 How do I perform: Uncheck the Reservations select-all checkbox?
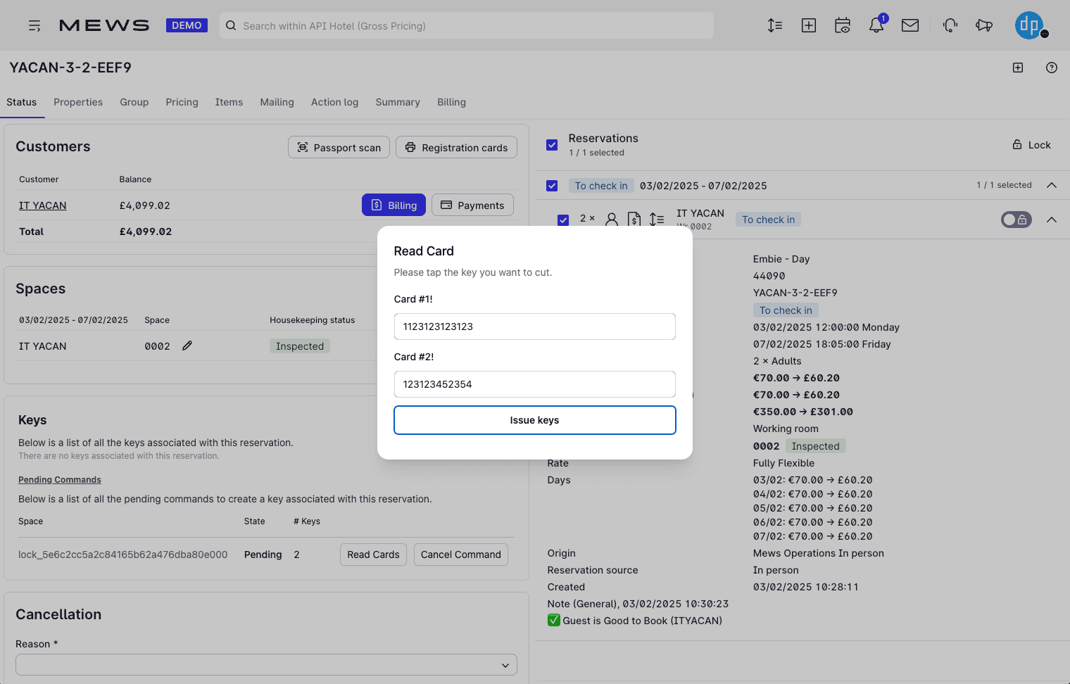tap(552, 145)
